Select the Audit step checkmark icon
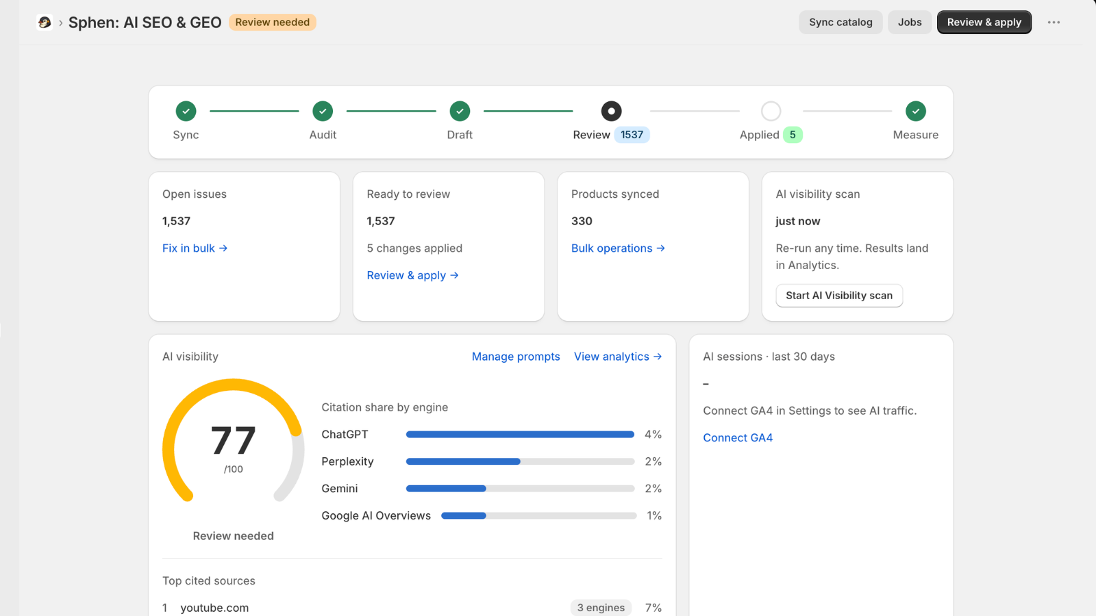This screenshot has height=616, width=1096. click(323, 111)
